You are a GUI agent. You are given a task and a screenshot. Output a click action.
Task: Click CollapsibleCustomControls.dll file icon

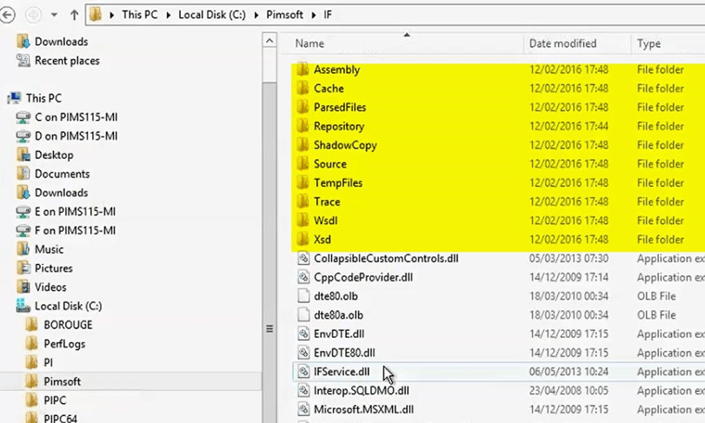pos(303,258)
